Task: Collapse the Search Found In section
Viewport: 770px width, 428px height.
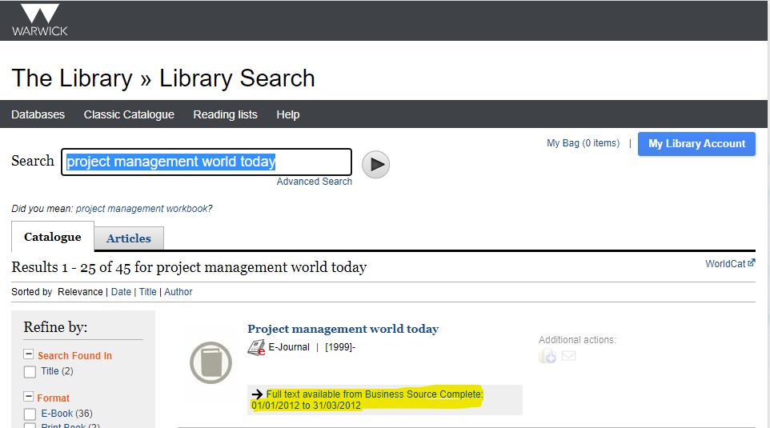Action: pos(29,355)
